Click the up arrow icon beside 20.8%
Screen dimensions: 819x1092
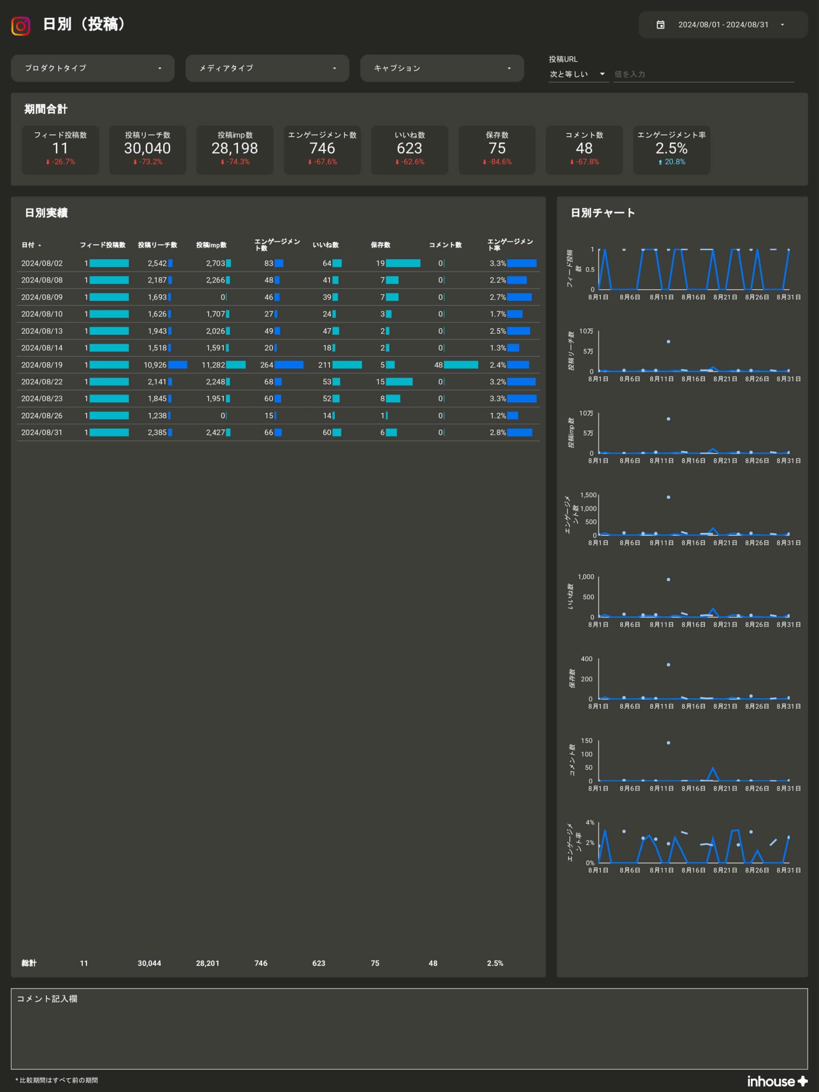[660, 162]
